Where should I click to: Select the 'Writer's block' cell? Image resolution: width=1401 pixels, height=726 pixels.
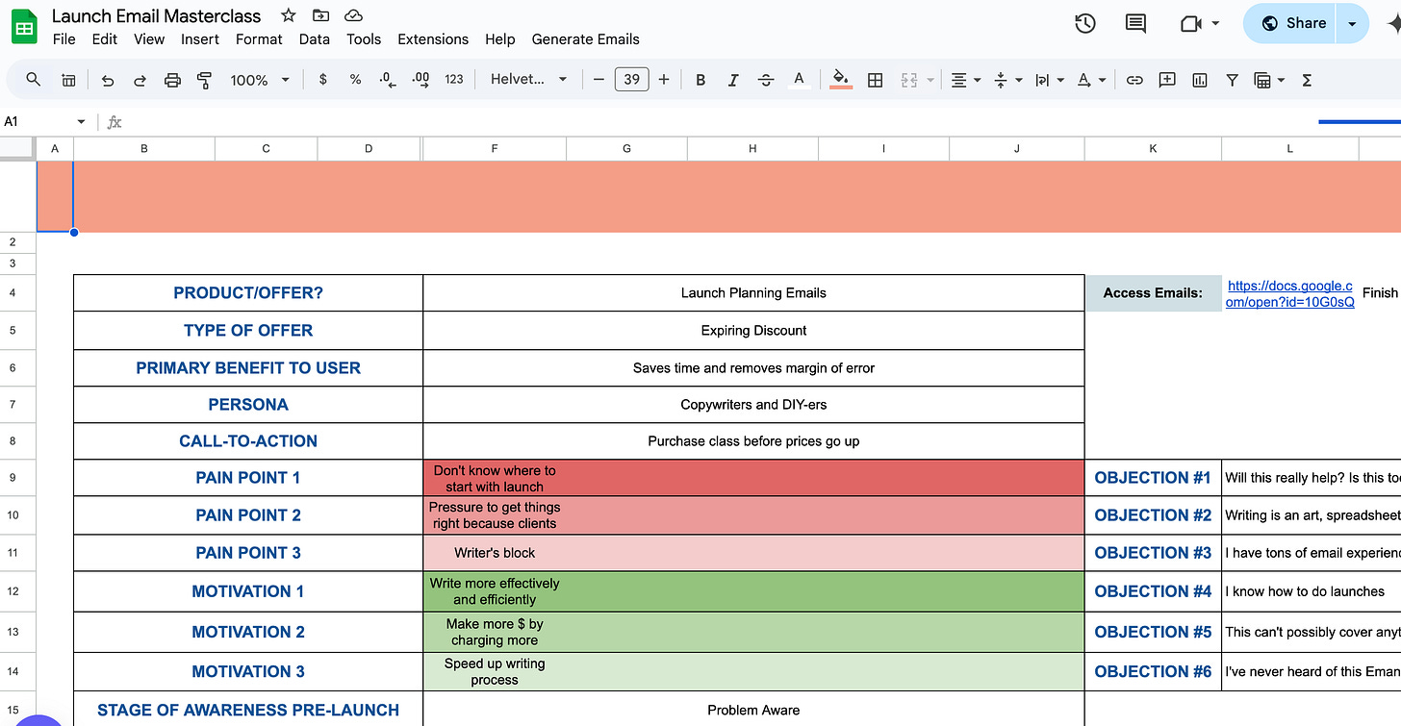click(x=753, y=553)
